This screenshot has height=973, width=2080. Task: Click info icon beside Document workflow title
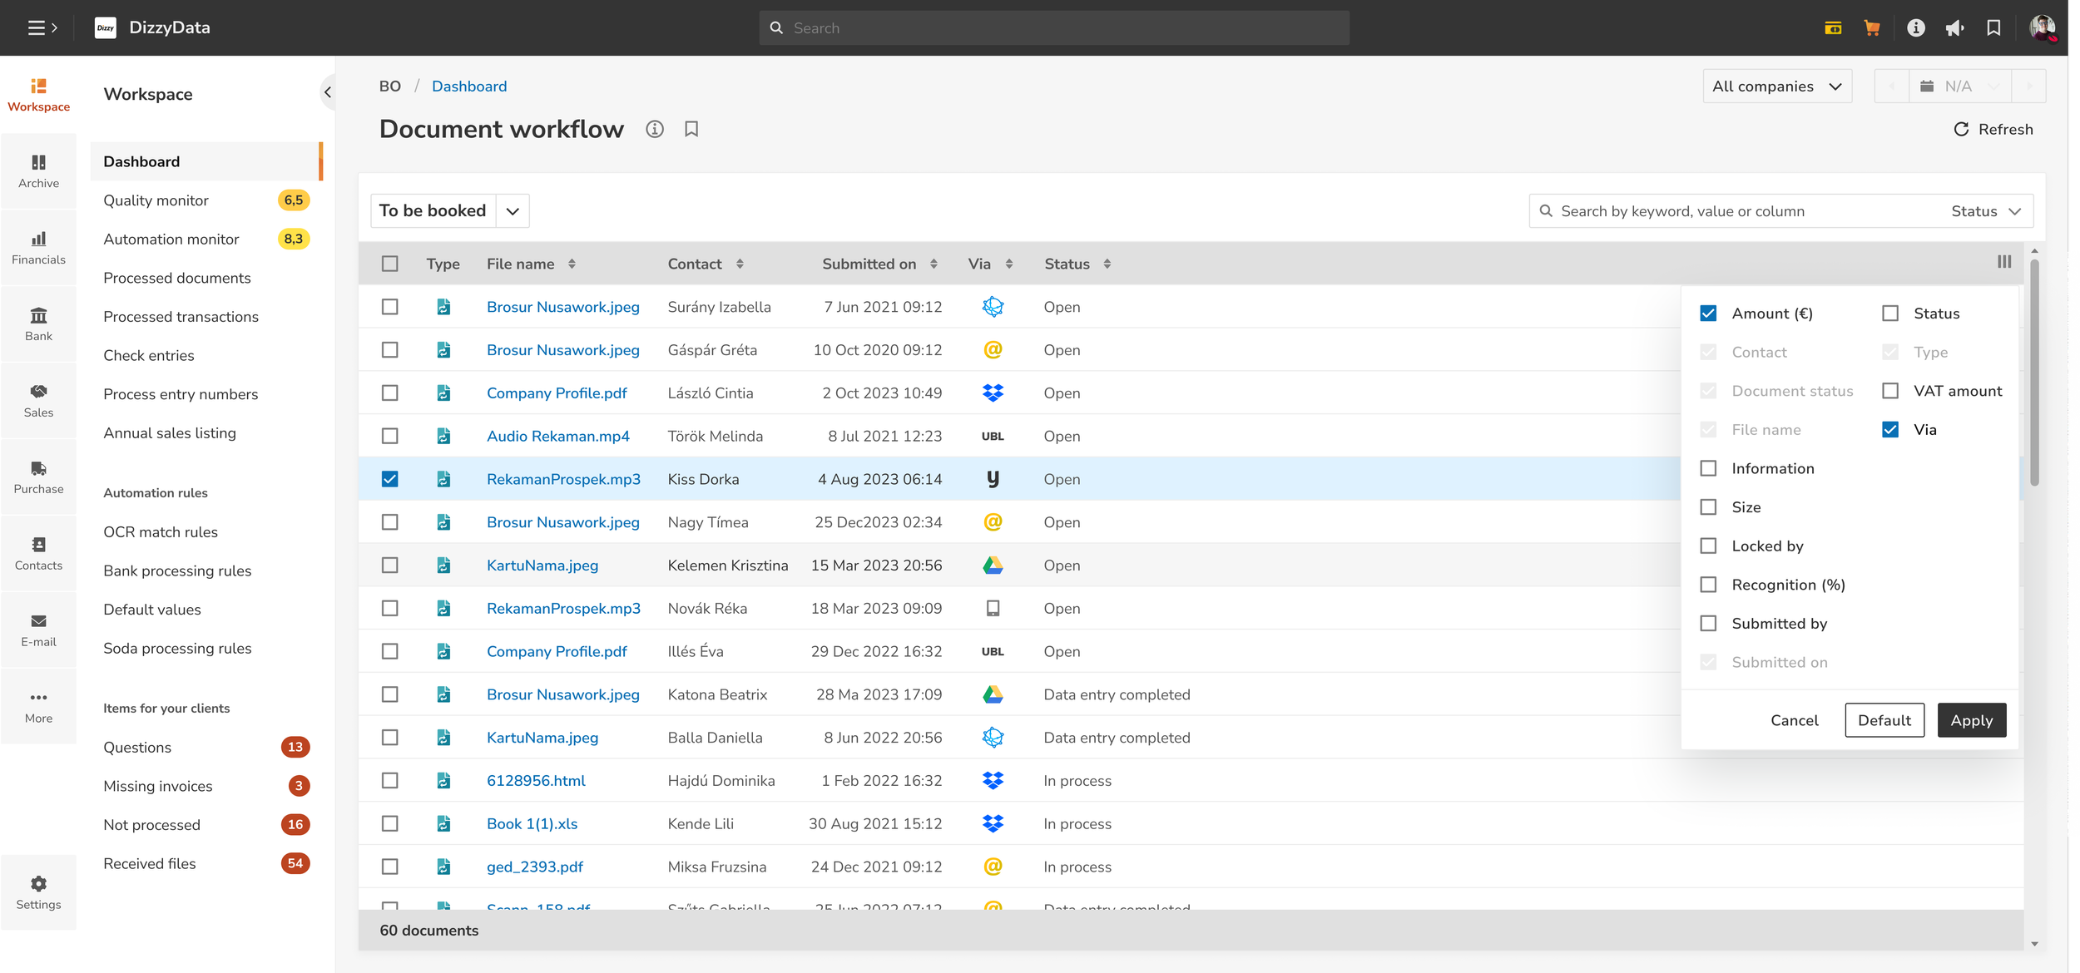point(655,129)
